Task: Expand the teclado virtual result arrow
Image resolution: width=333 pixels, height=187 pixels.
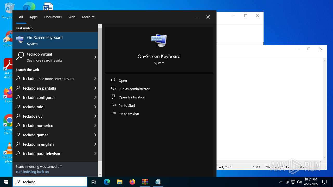Action: point(95,57)
